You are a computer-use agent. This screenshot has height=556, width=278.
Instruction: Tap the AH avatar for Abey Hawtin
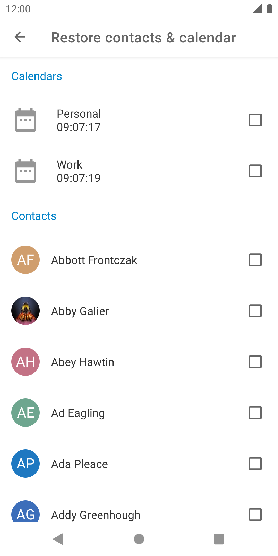click(25, 362)
